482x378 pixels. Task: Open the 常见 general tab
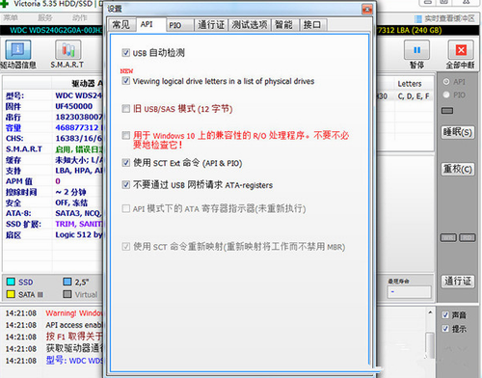point(121,25)
